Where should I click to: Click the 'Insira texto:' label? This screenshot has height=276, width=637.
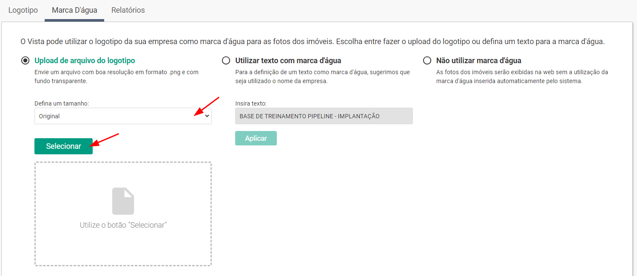[x=251, y=103]
